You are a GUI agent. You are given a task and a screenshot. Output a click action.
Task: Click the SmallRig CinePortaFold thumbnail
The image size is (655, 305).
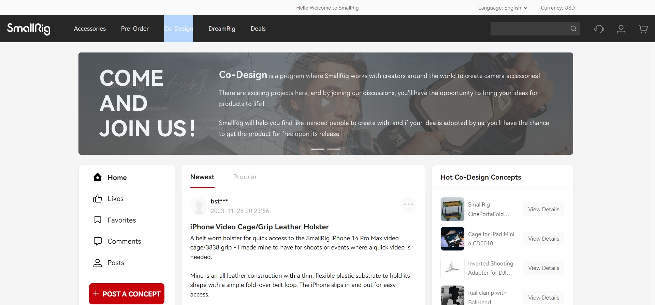click(x=452, y=209)
